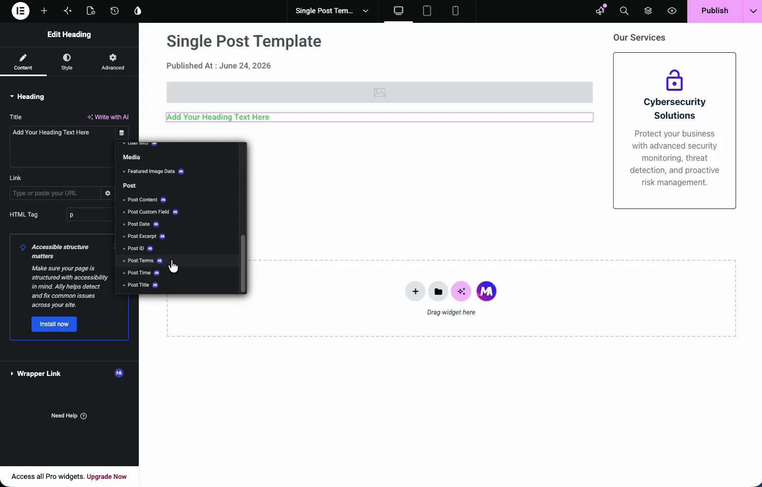This screenshot has height=487, width=762.
Task: Click the Need Help question icon
Action: (x=84, y=416)
